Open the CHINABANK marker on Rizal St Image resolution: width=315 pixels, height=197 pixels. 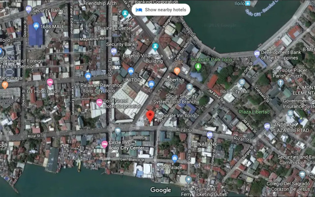click(x=210, y=135)
